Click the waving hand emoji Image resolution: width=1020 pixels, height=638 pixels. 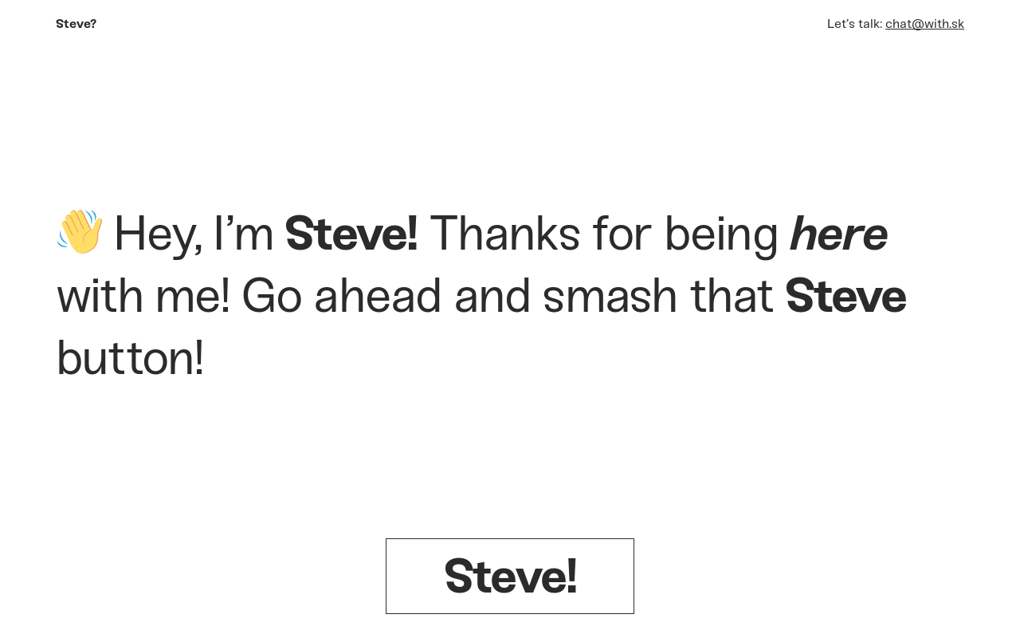coord(80,232)
